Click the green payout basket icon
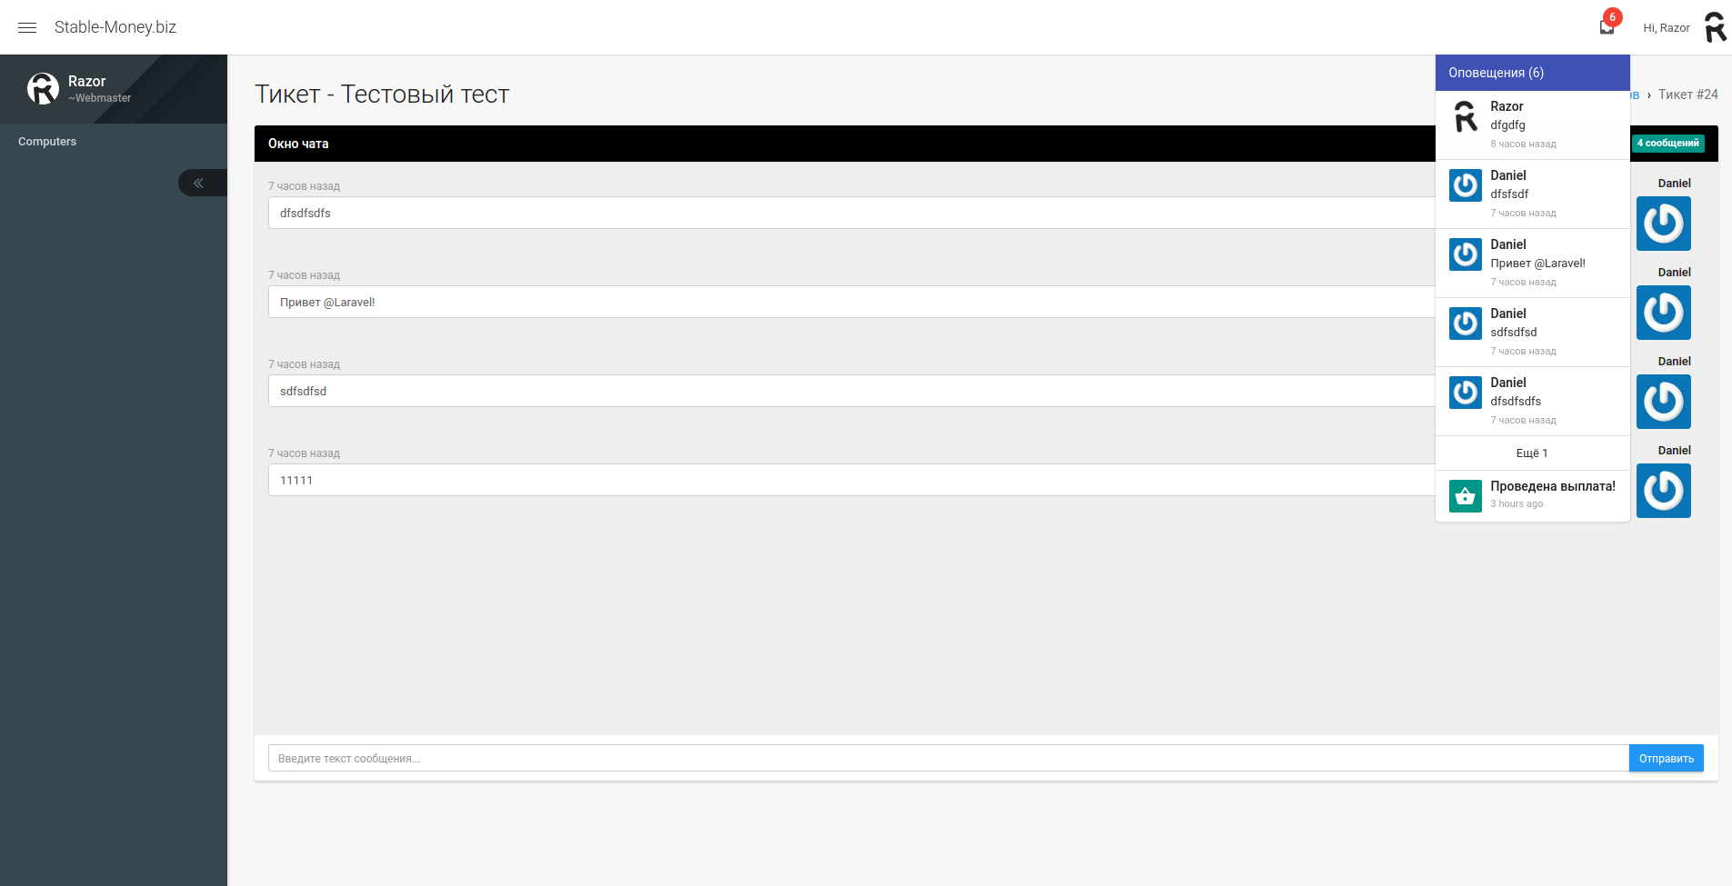Screen dimensions: 1732x886 [x=1465, y=496]
